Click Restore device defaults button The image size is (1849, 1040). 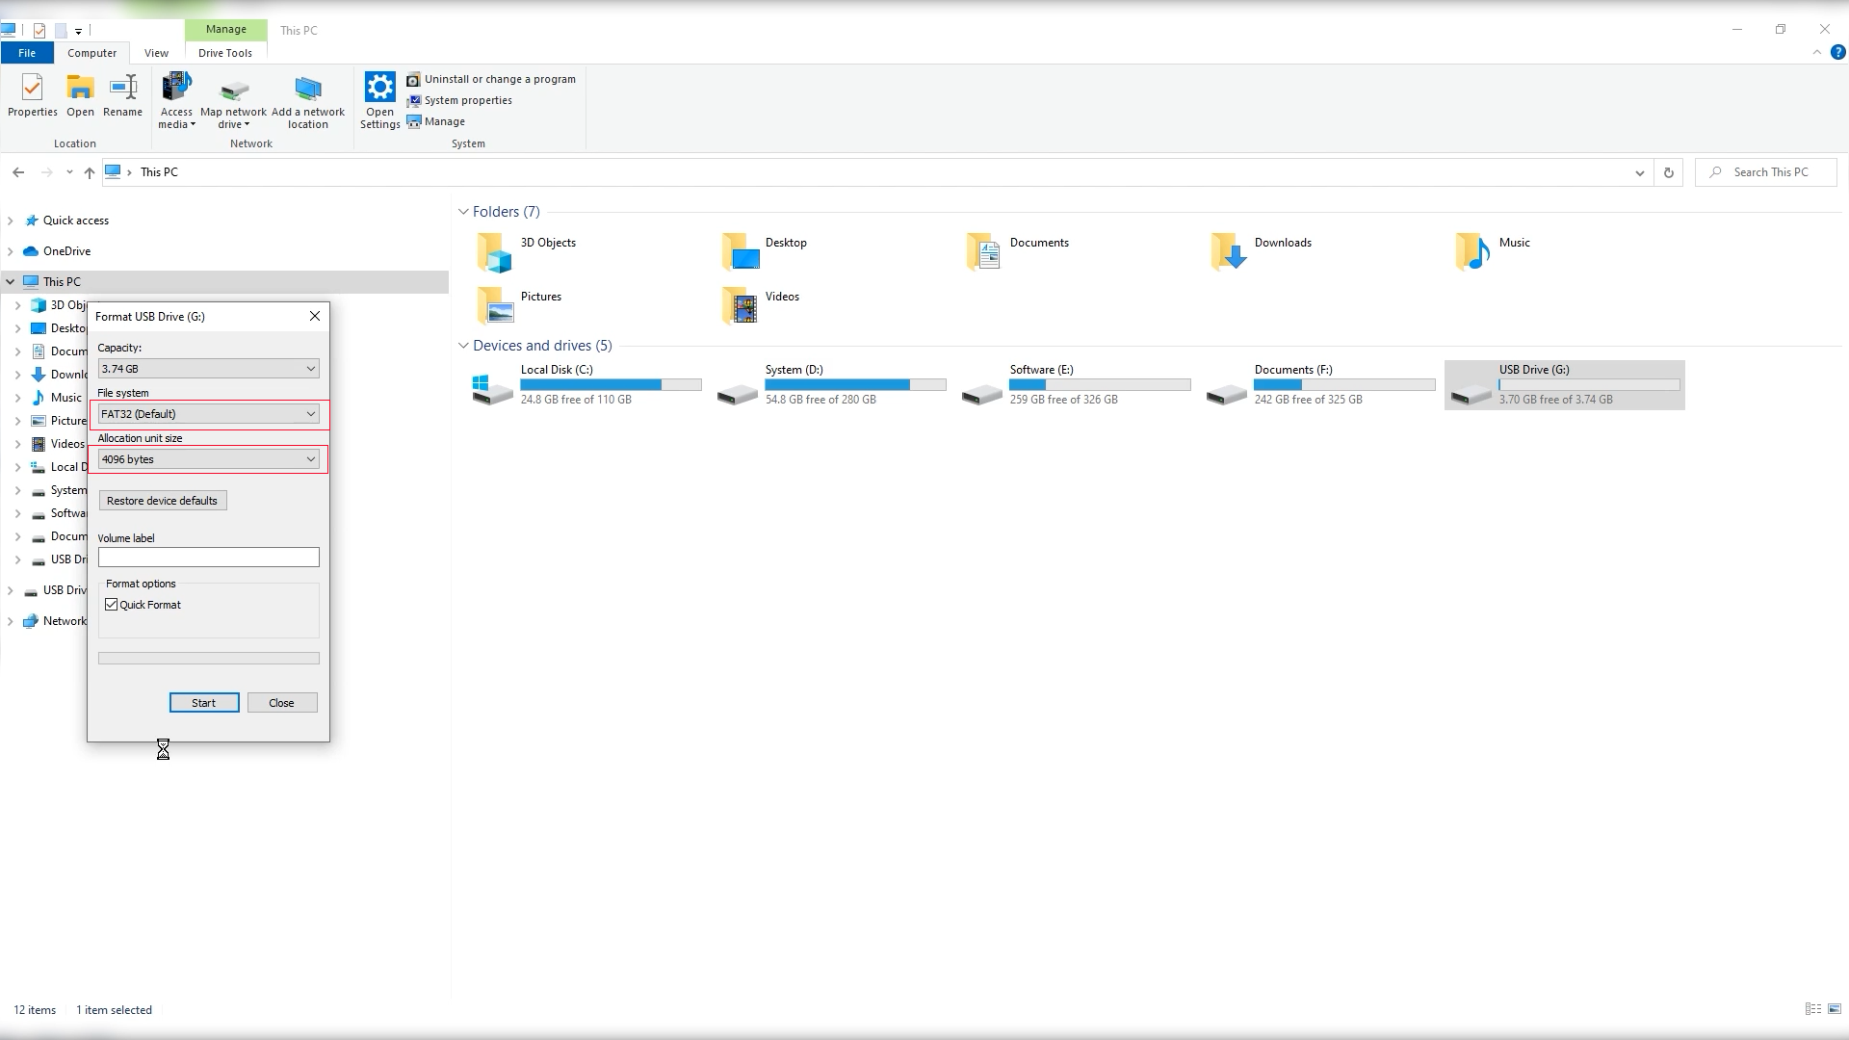click(x=163, y=501)
